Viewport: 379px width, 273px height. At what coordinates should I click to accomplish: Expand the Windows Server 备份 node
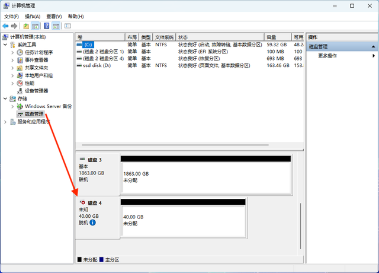(12, 106)
